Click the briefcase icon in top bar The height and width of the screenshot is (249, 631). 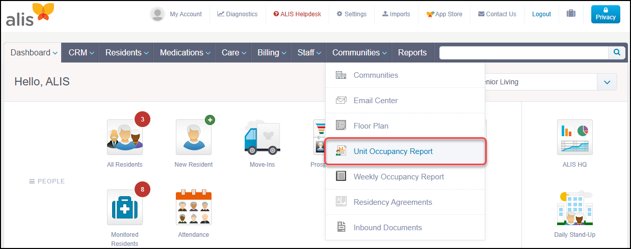coord(571,14)
